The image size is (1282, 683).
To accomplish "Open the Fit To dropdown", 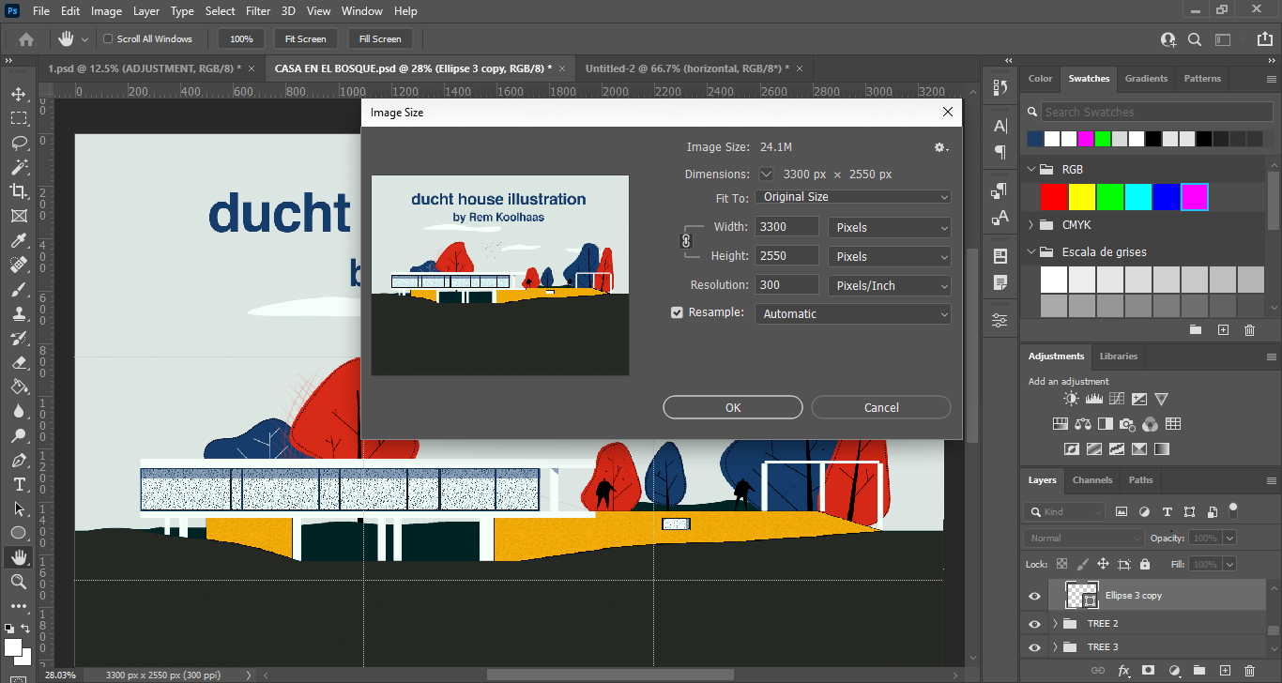I will (x=852, y=197).
